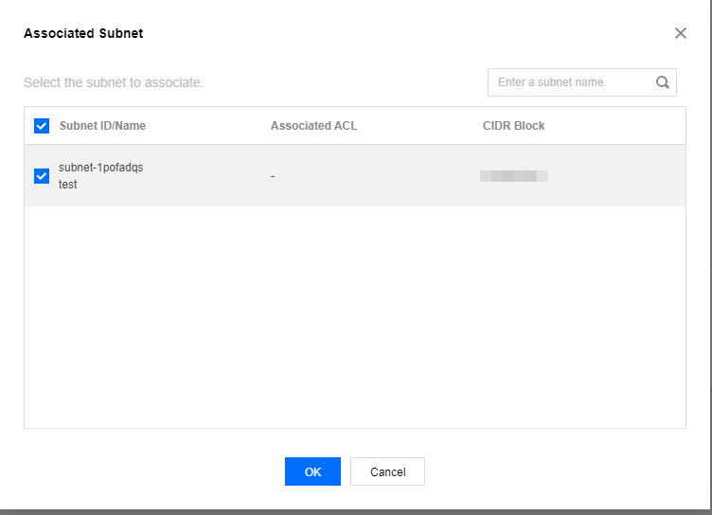Click the 'Associated Subnet' dialog title
The width and height of the screenshot is (712, 515).
tap(83, 33)
